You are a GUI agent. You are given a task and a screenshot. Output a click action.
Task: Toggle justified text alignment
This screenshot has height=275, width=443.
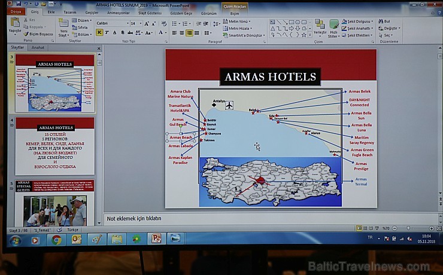tap(196, 33)
